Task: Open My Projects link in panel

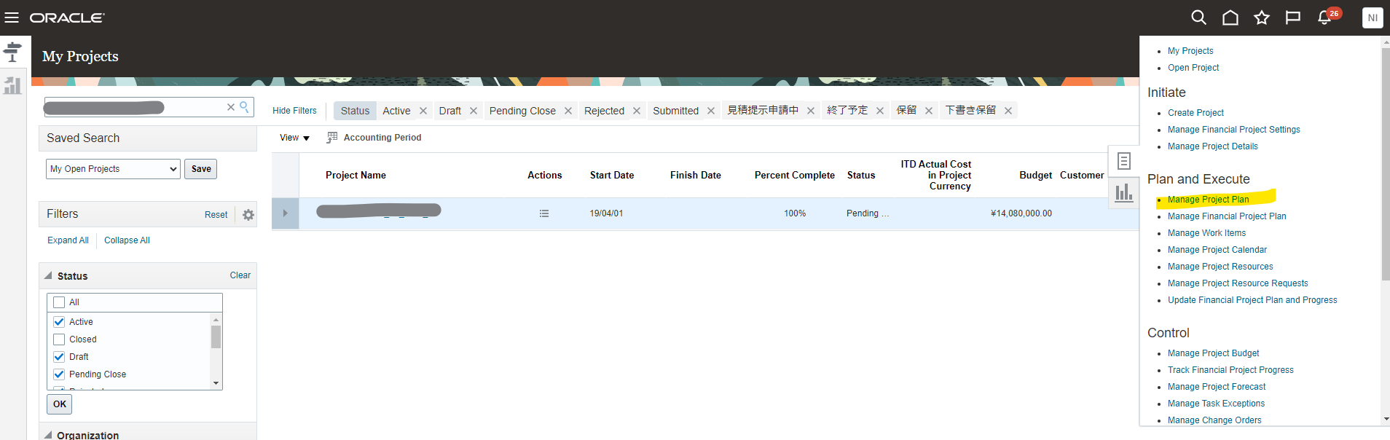Action: tap(1190, 51)
